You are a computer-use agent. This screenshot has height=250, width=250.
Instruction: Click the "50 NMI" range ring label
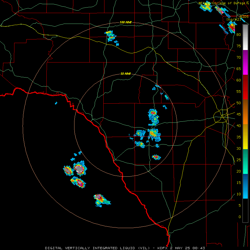click(126, 74)
